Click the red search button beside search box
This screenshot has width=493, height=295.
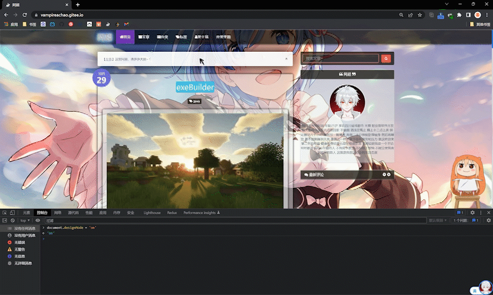pos(386,58)
